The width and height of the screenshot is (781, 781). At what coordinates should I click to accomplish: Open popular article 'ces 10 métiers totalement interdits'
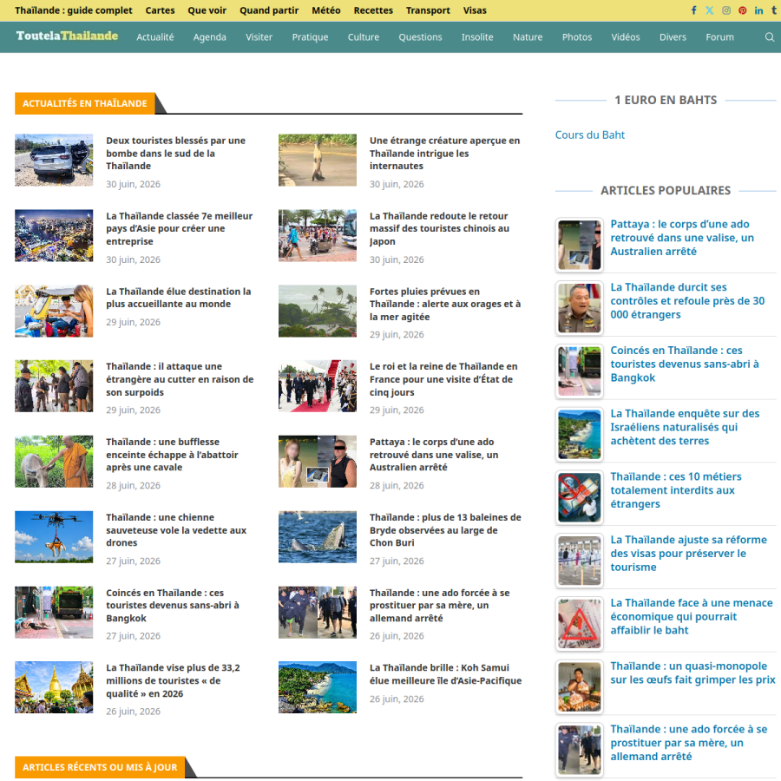676,490
